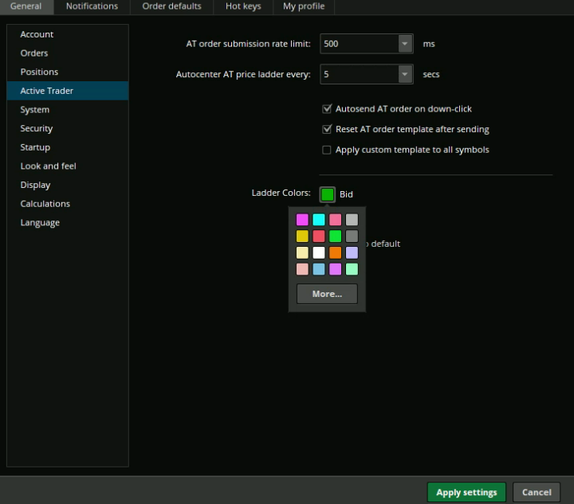
Task: Go to Positions settings section
Action: pos(39,72)
